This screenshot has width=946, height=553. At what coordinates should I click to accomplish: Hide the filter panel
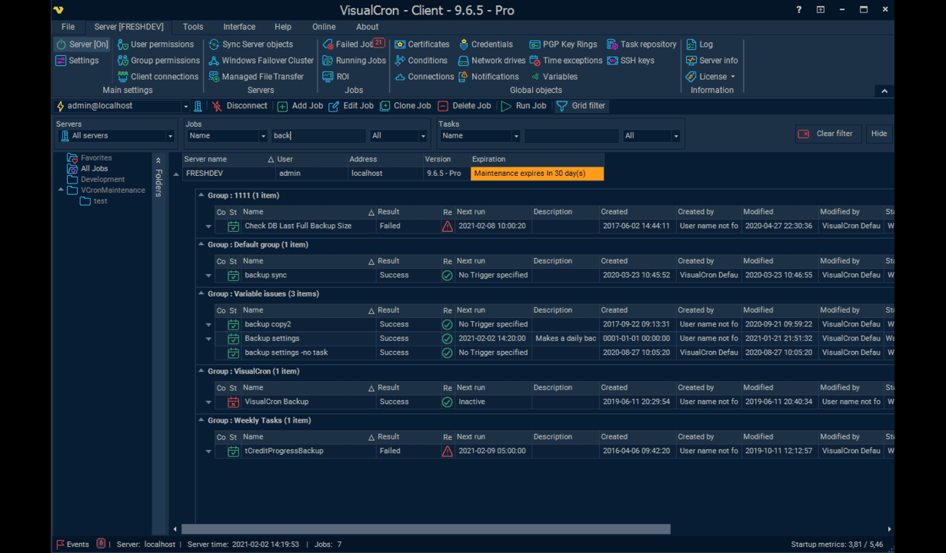pyautogui.click(x=879, y=134)
